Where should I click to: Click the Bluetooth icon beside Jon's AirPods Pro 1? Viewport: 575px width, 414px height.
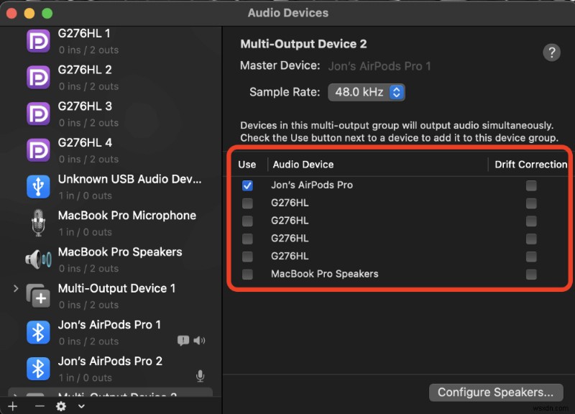(38, 333)
